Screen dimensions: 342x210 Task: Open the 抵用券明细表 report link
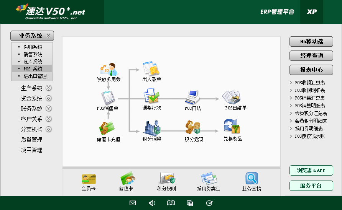pos(309,129)
